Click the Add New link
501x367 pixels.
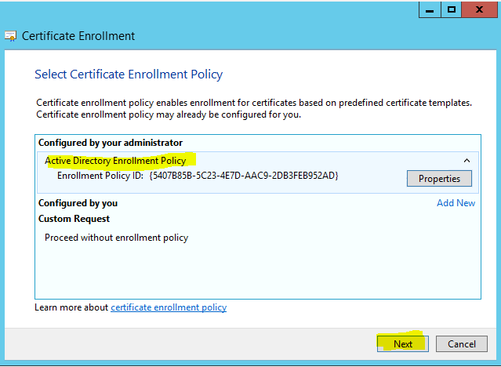[456, 203]
